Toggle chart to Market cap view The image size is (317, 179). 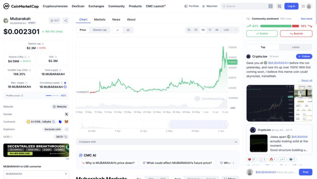pos(100,30)
